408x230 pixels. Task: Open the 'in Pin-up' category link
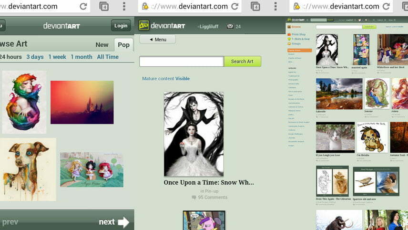(209, 191)
